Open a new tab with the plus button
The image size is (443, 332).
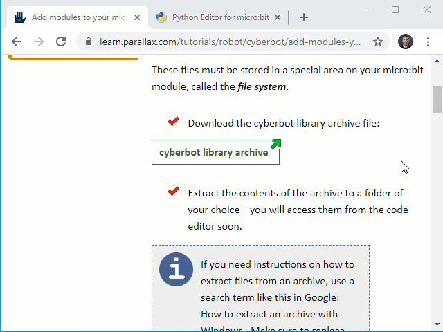[304, 17]
